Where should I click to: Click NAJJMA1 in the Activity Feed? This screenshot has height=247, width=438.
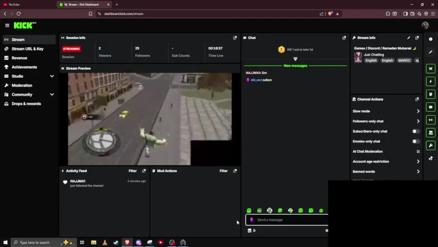coord(78,181)
